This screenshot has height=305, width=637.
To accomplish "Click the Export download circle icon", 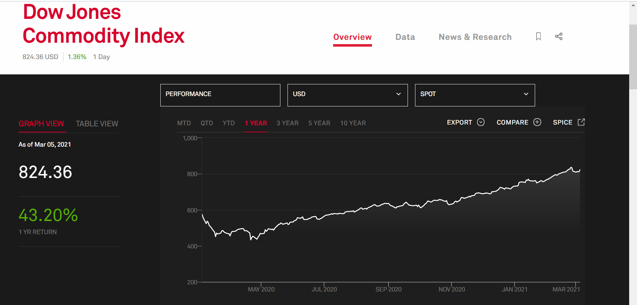I will [481, 122].
